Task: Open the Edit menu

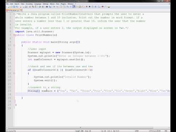Action: click(11, 4)
